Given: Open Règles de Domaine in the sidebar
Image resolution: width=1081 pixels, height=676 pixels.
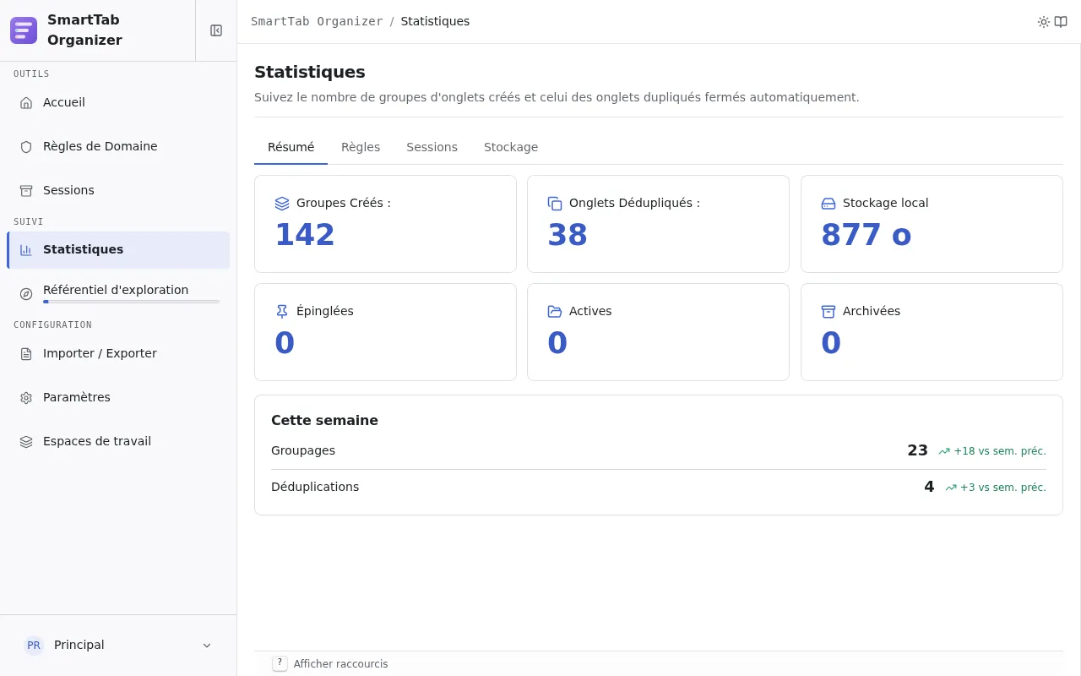Looking at the screenshot, I should (118, 147).
